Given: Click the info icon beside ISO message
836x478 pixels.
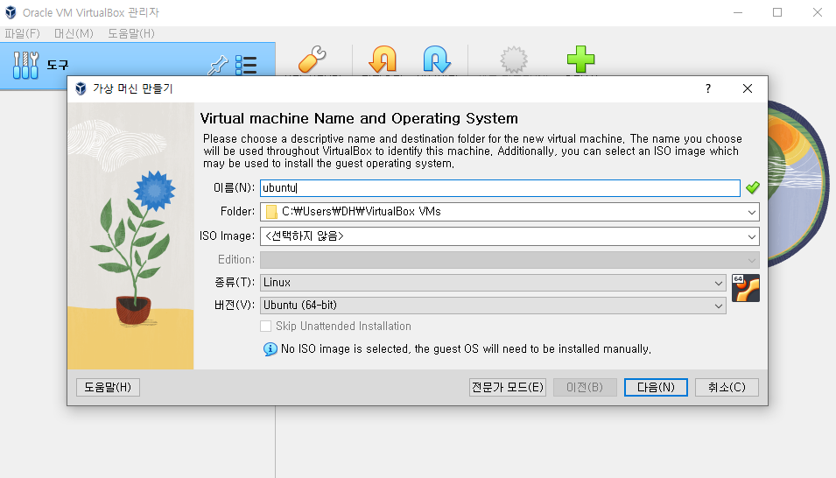Looking at the screenshot, I should (270, 349).
